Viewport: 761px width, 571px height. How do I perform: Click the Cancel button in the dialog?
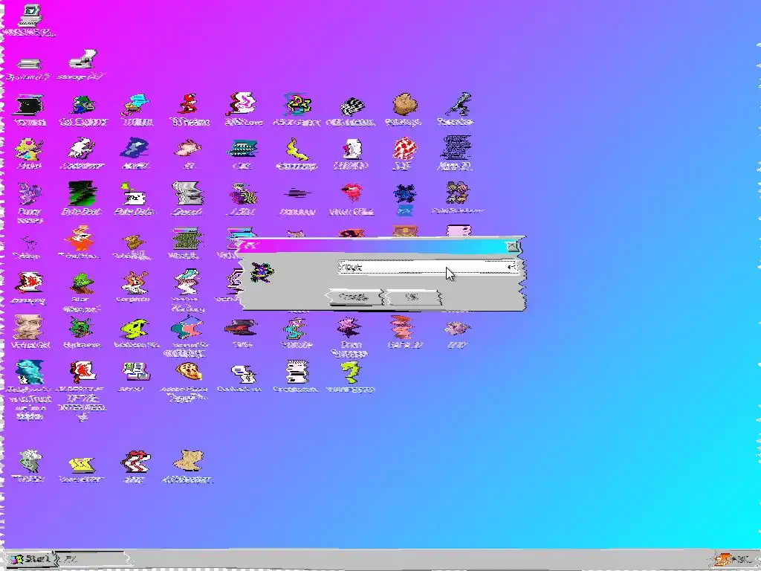click(355, 297)
